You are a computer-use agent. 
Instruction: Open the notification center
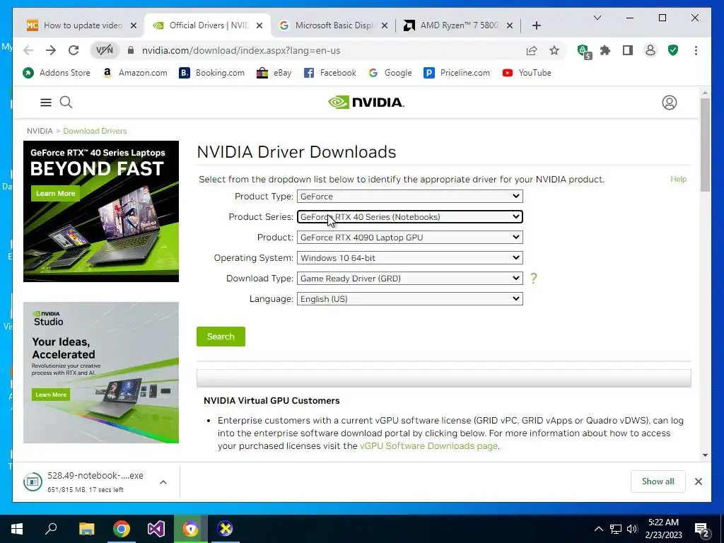[702, 529]
